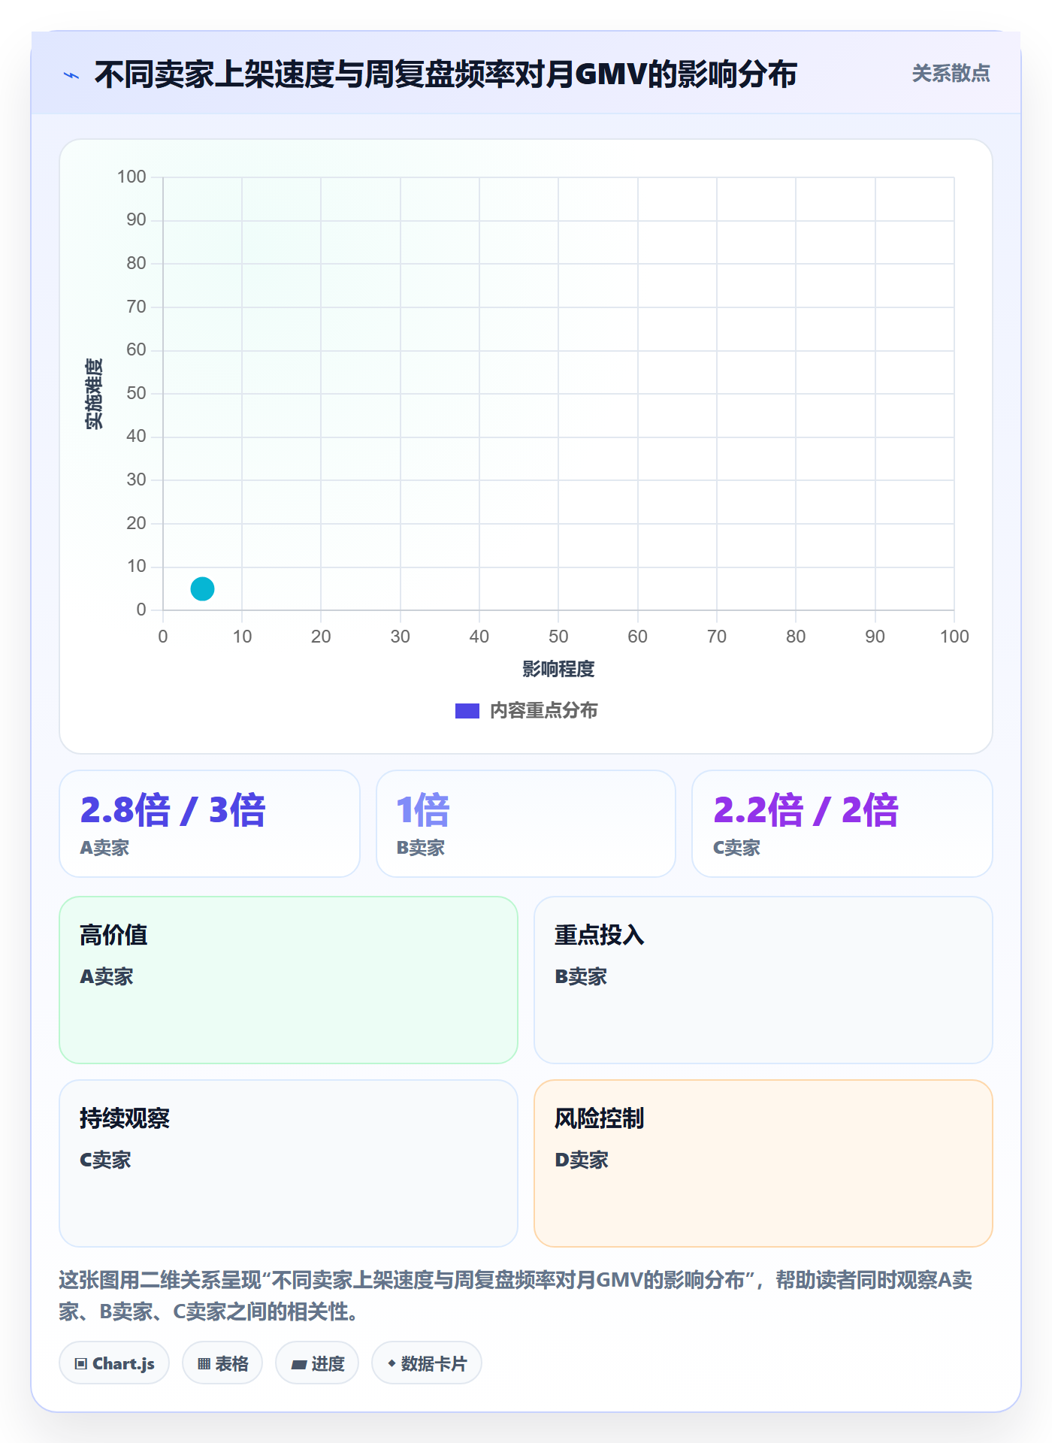
Task: Click the 持续观察 quadrant heading
Action: (125, 1118)
